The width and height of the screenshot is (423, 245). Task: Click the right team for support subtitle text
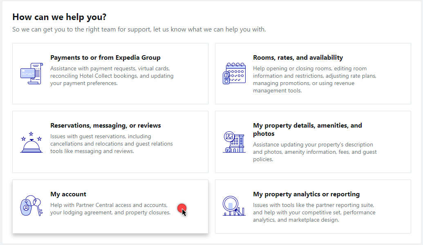139,29
